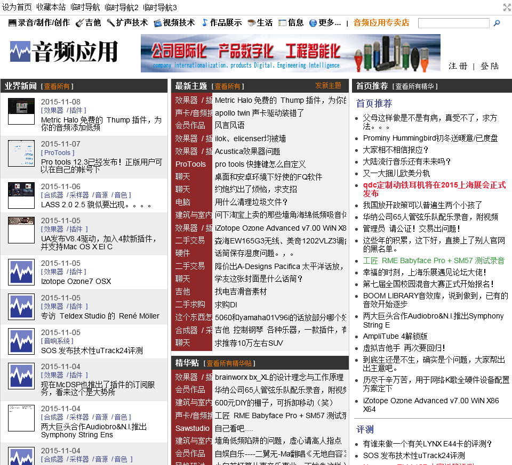
Task: Open 查看所有精华 in 首页推荐 header
Action: (415, 86)
